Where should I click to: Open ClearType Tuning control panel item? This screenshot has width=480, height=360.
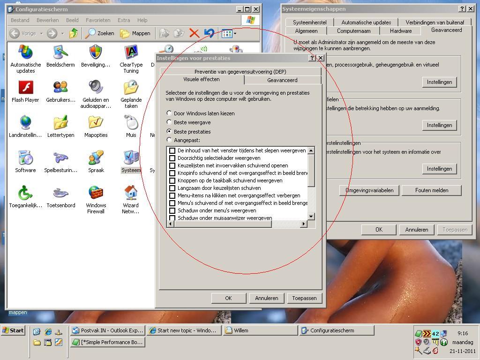[x=131, y=53]
